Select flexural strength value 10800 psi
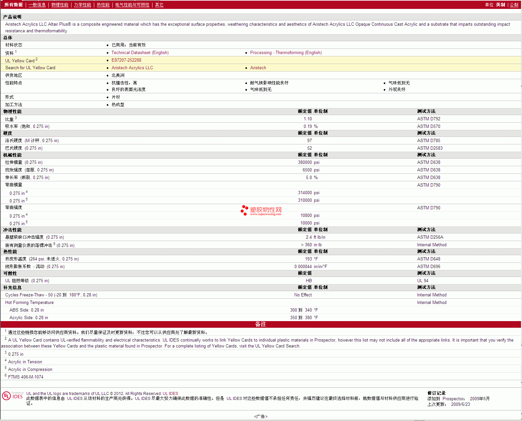This screenshot has height=421, width=522. [310, 215]
